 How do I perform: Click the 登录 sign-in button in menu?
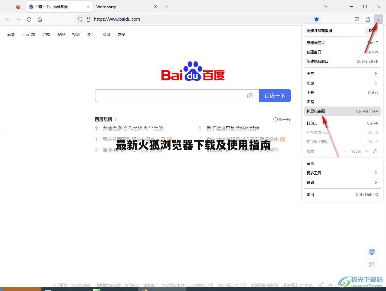372,31
